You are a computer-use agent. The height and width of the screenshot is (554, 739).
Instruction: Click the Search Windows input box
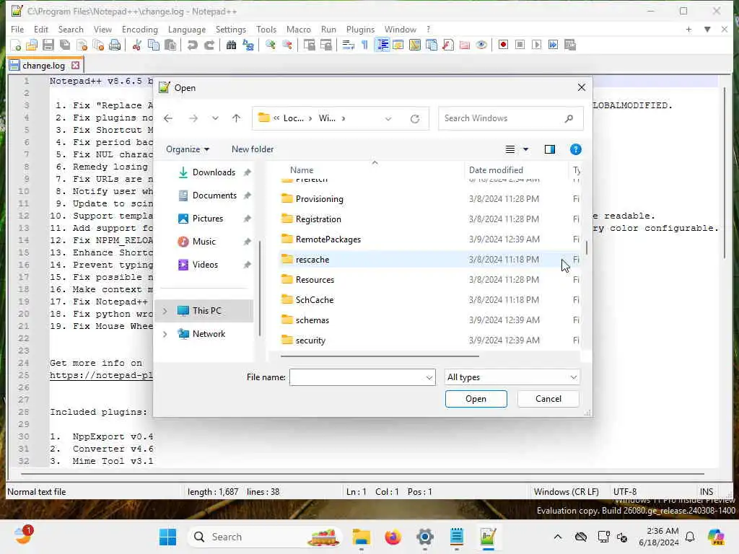click(510, 118)
